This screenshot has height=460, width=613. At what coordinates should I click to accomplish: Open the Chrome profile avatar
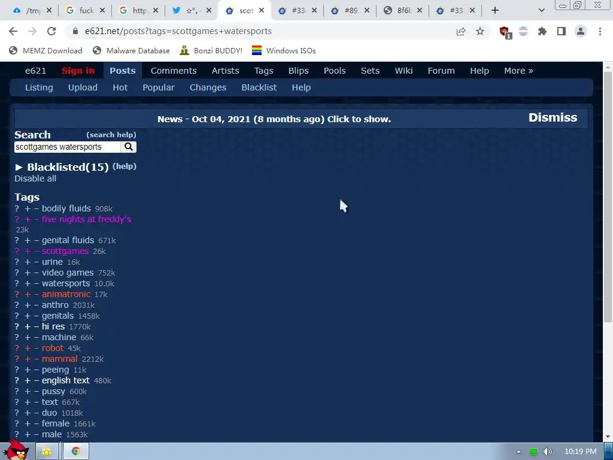click(x=581, y=31)
